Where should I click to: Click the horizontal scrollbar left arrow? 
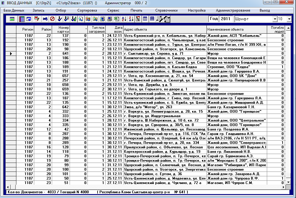pyautogui.click(x=8, y=187)
